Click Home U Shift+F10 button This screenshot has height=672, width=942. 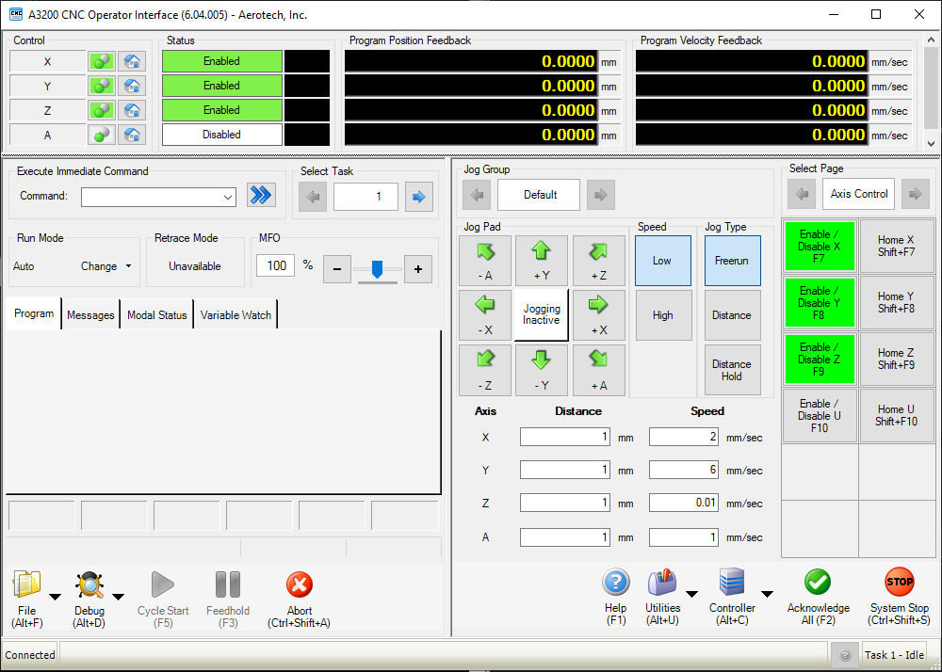point(897,415)
